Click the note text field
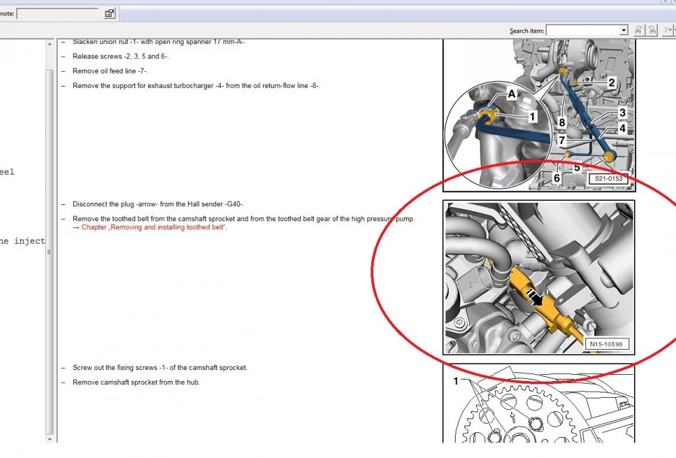676x458 pixels. click(x=57, y=14)
